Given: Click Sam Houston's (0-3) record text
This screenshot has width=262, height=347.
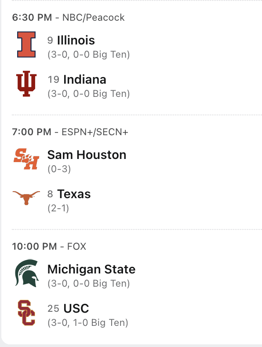Looking at the screenshot, I should coord(59,169).
